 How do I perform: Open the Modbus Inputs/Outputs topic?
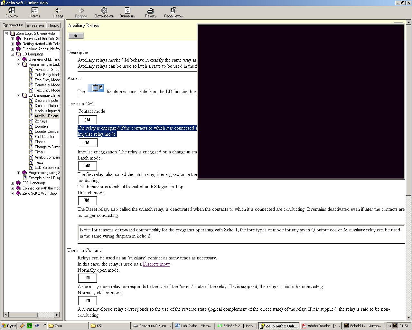47,111
